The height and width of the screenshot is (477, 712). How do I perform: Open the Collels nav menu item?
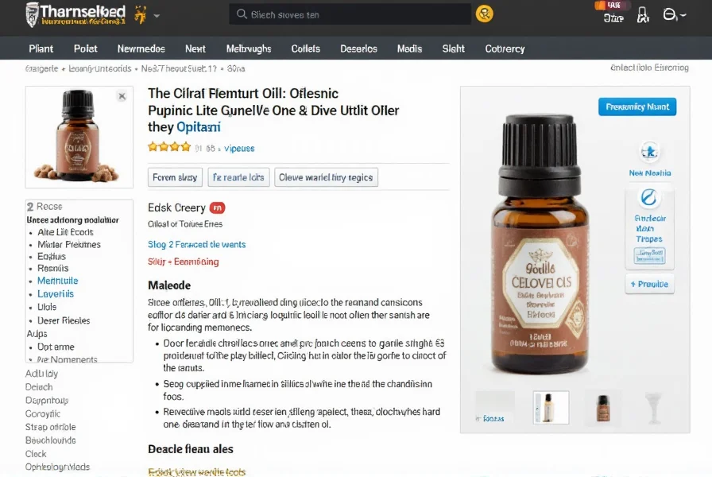point(306,48)
